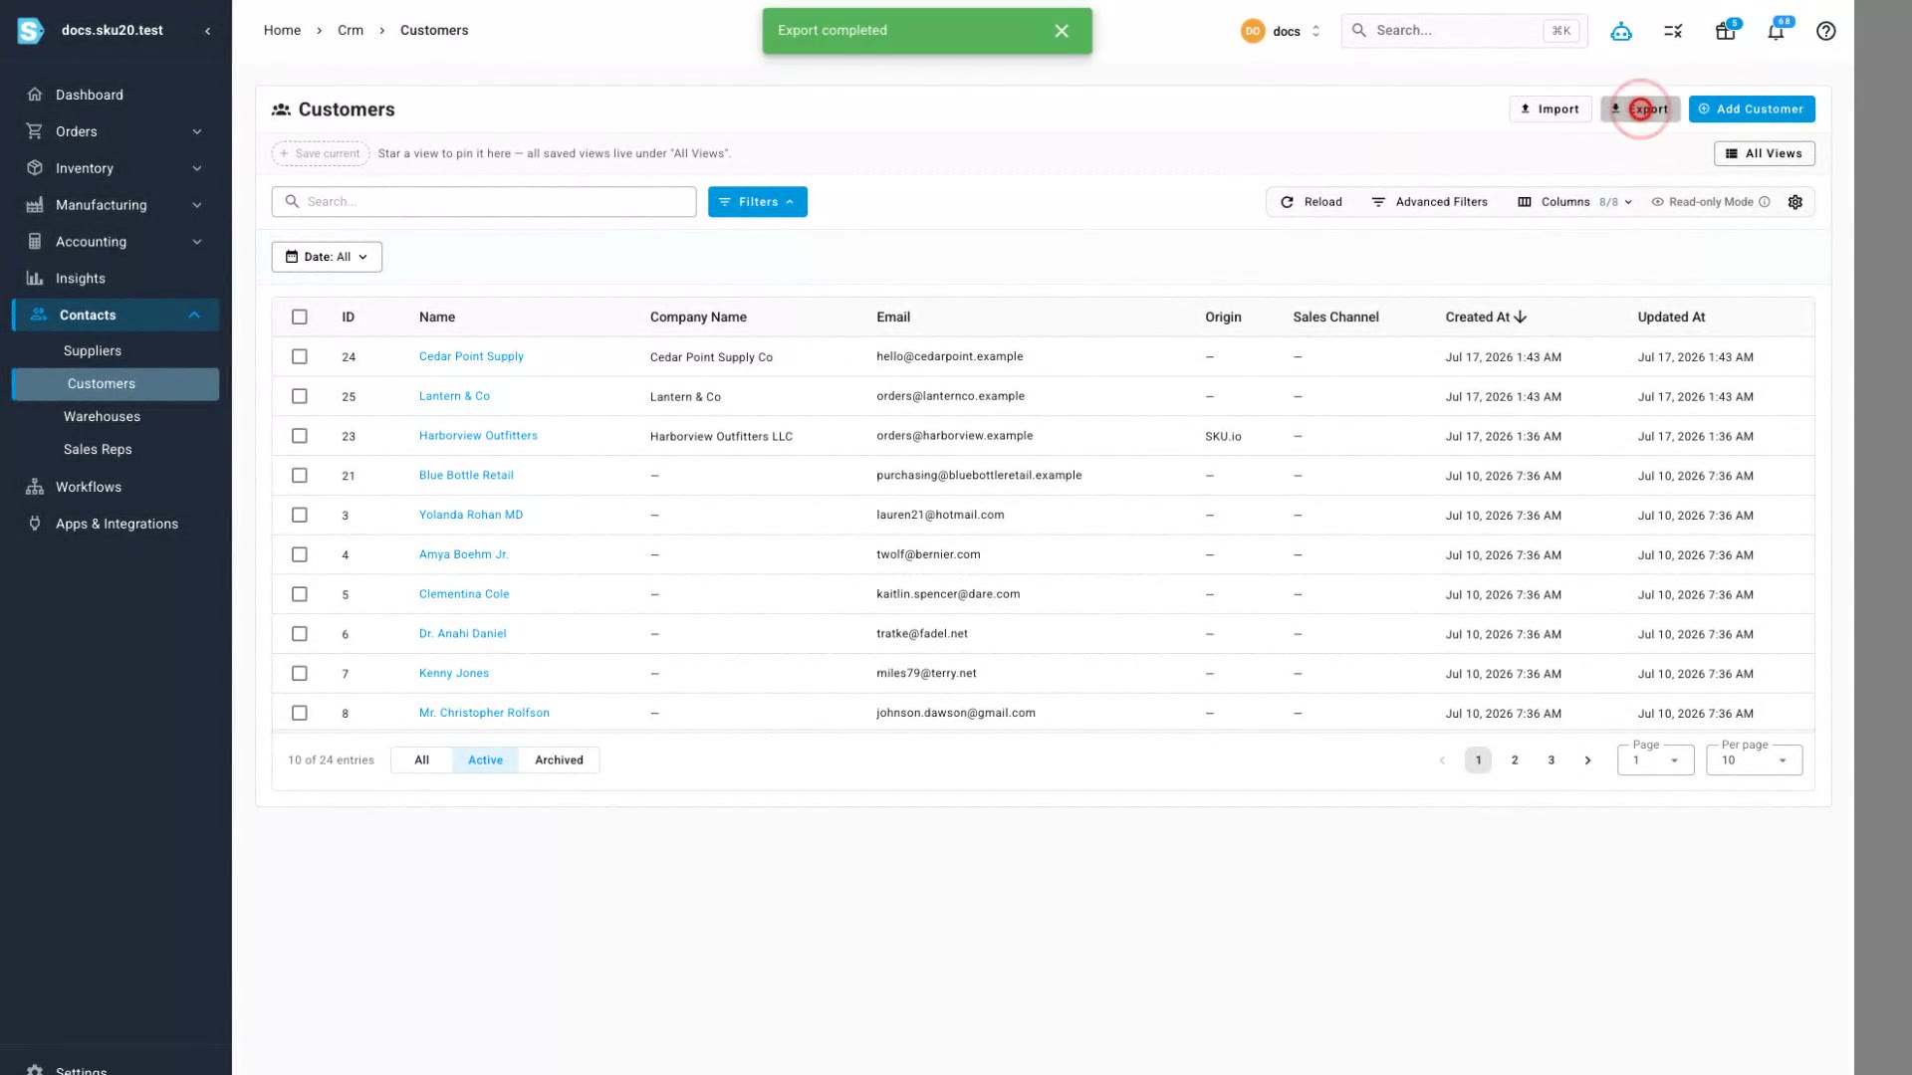This screenshot has width=1912, height=1075.
Task: Expand the Per page dropdown
Action: (1754, 760)
